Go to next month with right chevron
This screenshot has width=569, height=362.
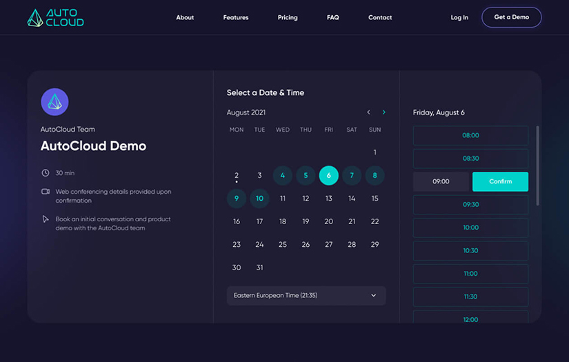point(384,112)
